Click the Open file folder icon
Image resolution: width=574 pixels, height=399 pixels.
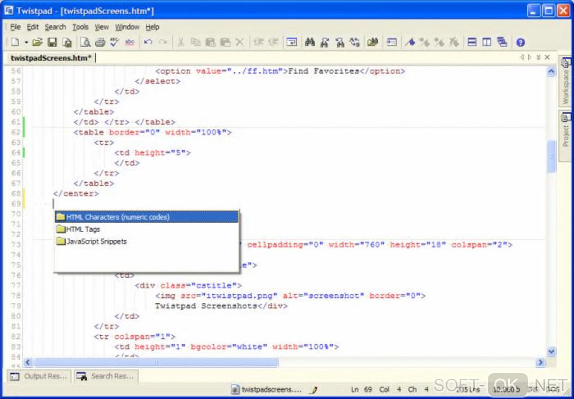pyautogui.click(x=37, y=42)
